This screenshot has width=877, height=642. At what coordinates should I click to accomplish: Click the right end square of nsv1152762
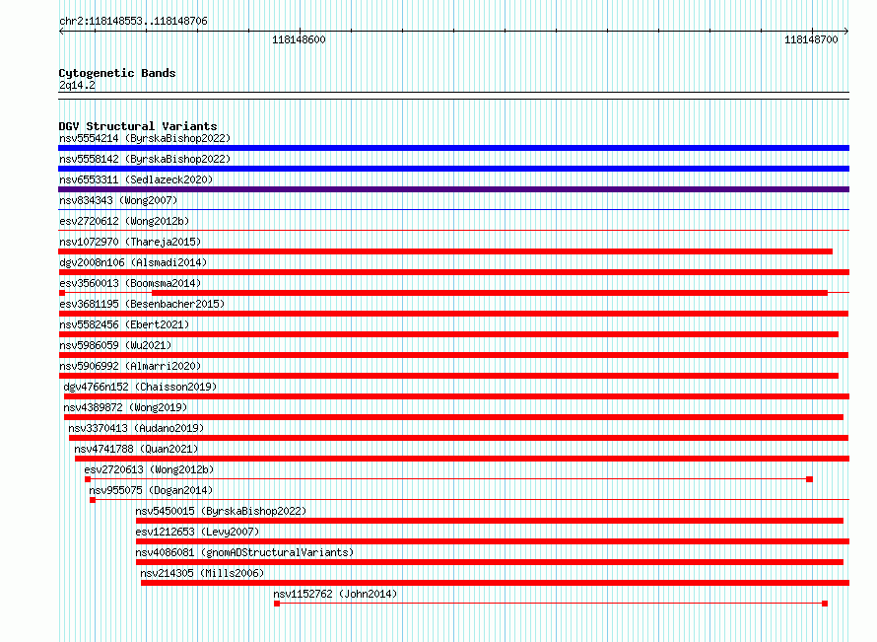(x=825, y=604)
